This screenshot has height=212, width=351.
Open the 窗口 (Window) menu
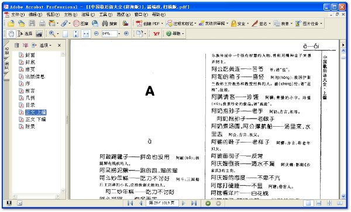(x=141, y=15)
